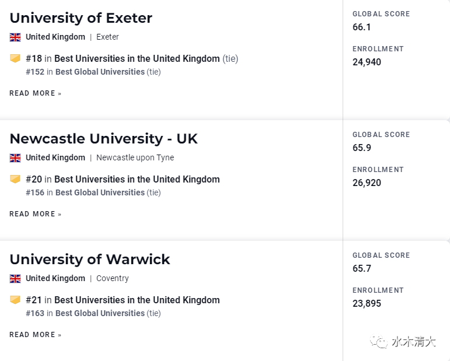Image resolution: width=450 pixels, height=361 pixels.
Task: Open Newcastle University - UK title link
Action: [104, 139]
